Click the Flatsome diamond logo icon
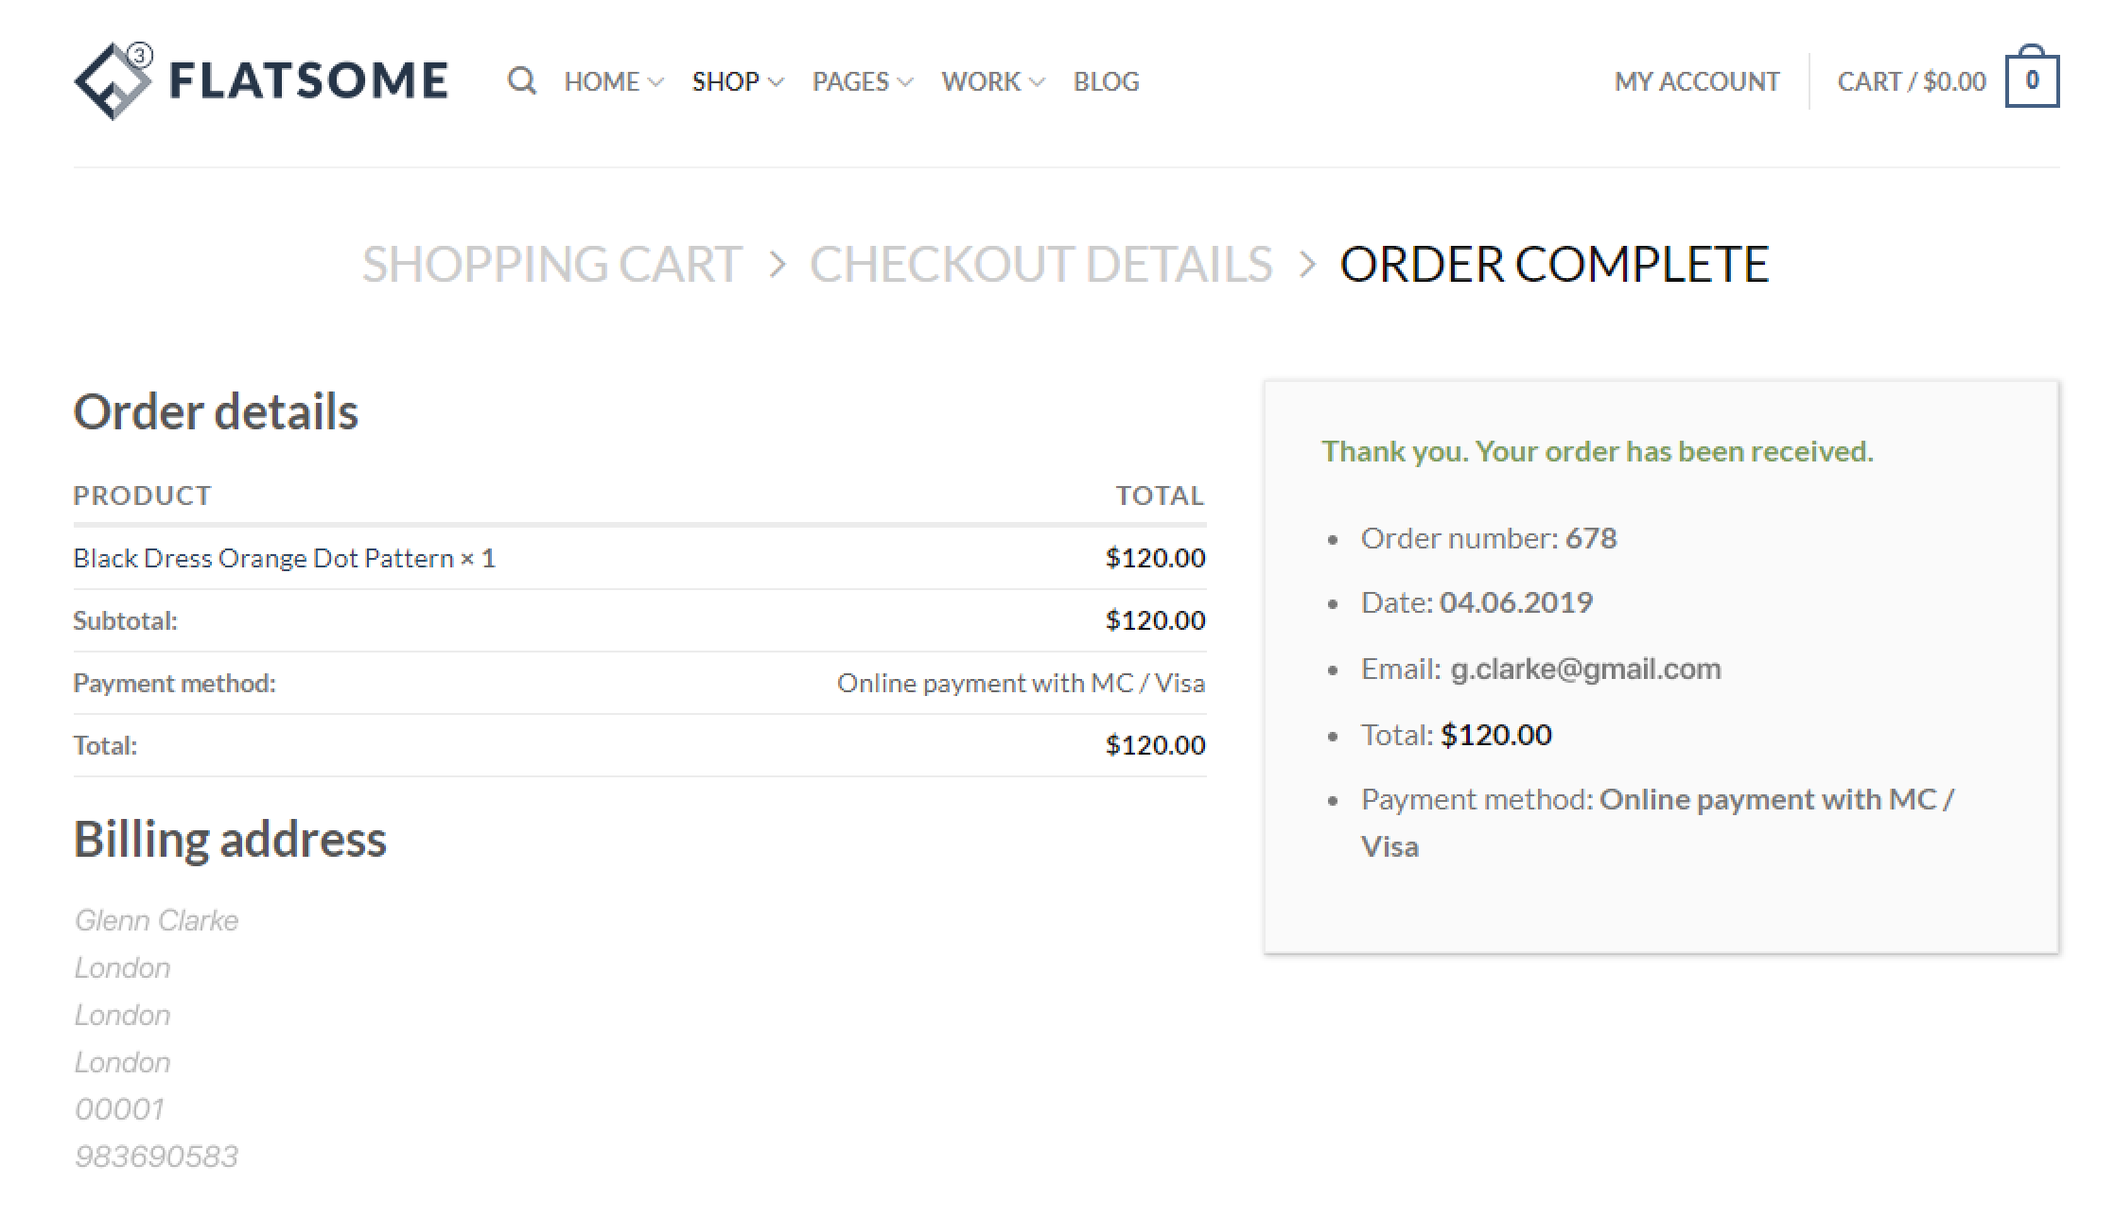2115x1218 pixels. coord(114,81)
